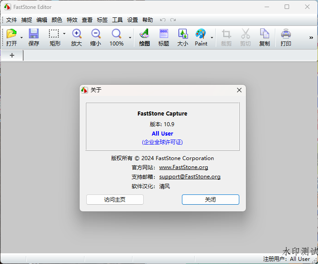Click the 访问主页 button

click(x=115, y=199)
